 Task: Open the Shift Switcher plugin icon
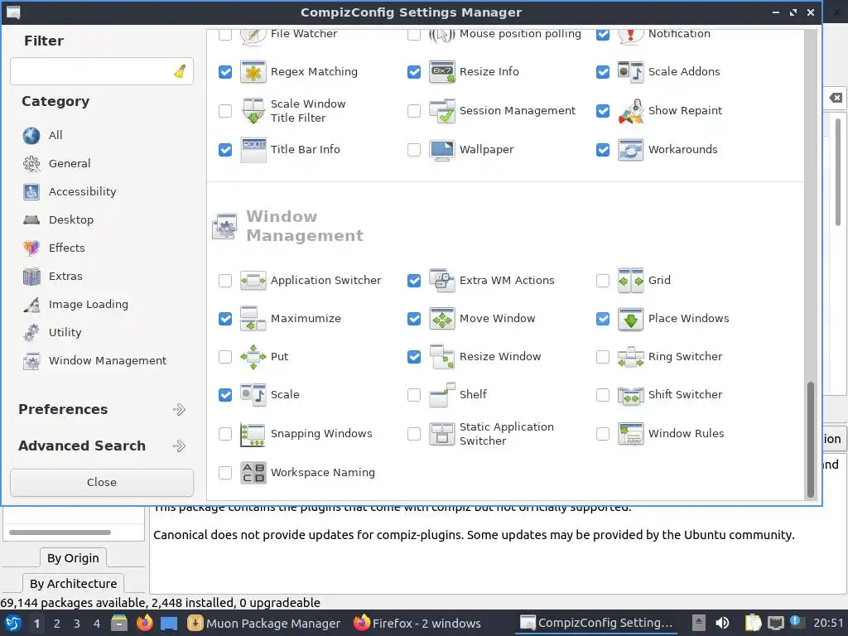[630, 395]
